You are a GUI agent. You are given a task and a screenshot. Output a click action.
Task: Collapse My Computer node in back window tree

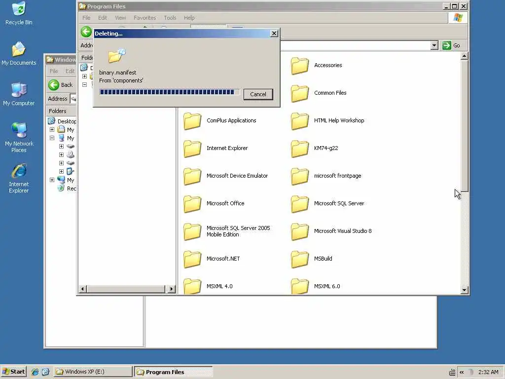point(52,138)
